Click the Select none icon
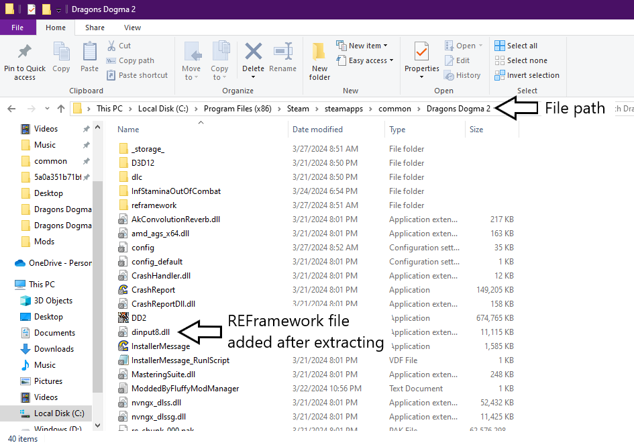The width and height of the screenshot is (634, 445). point(500,60)
